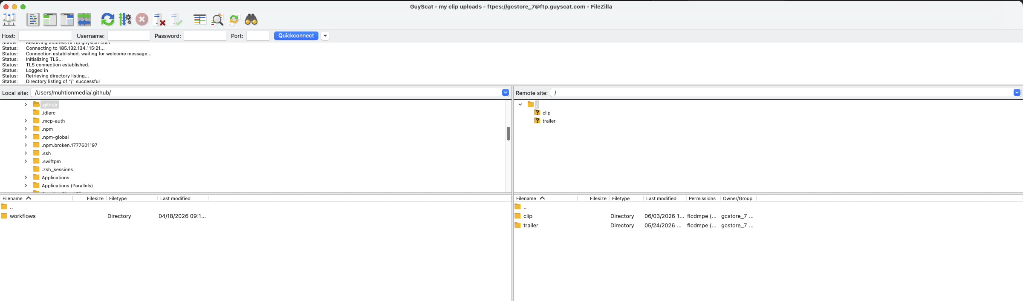Expand the .npm-global folder
The image size is (1023, 301).
click(26, 137)
